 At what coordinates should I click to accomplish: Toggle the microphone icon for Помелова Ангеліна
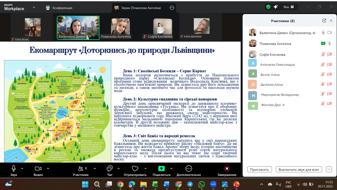pyautogui.click(x=330, y=44)
